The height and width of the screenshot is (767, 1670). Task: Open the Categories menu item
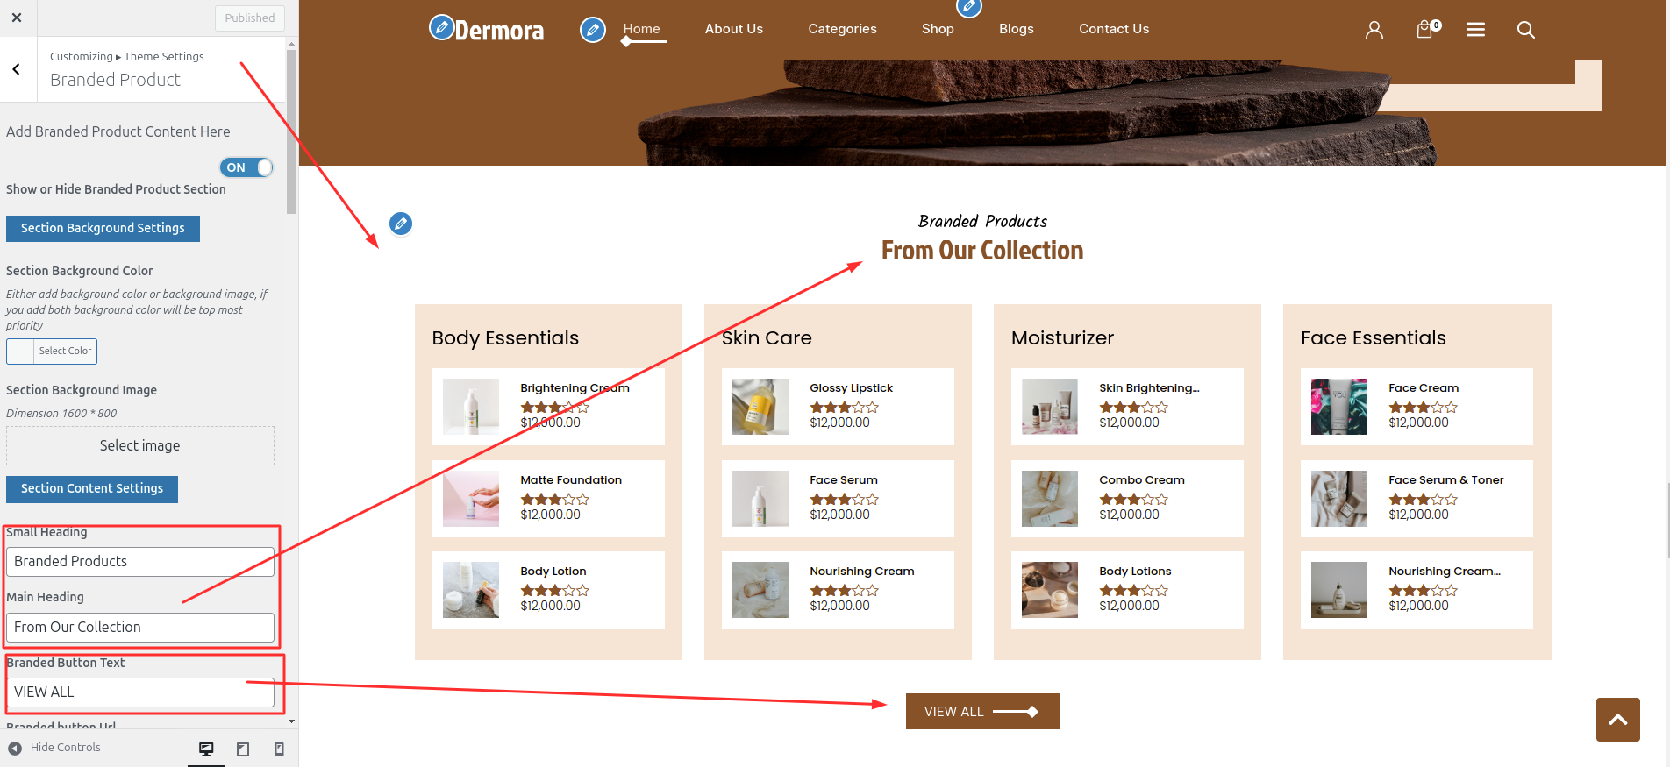[x=842, y=29]
